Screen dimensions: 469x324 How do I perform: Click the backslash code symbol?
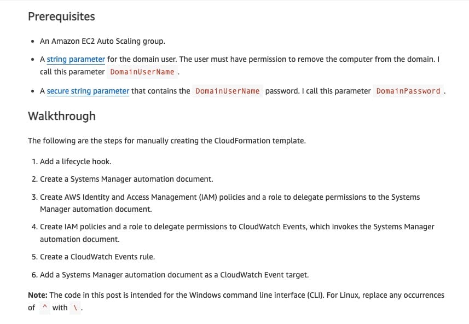(75, 308)
